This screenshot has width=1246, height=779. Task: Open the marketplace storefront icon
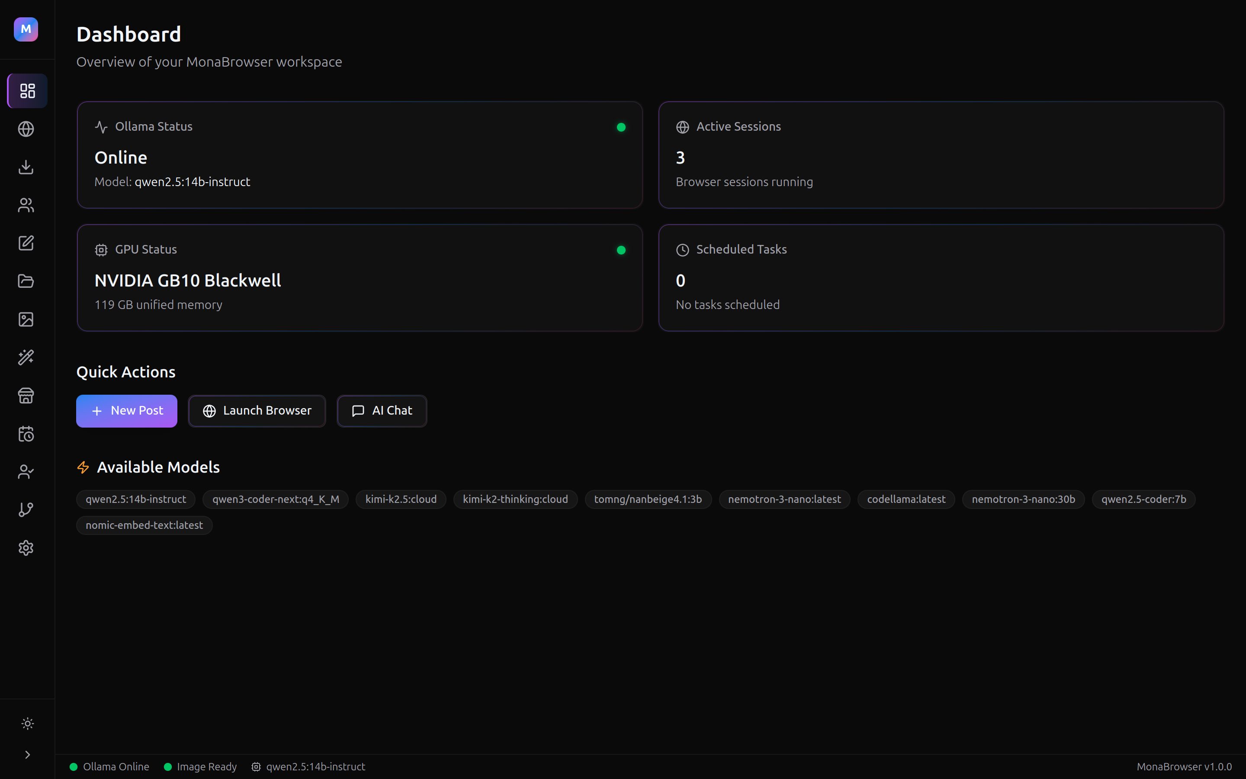[x=26, y=395]
